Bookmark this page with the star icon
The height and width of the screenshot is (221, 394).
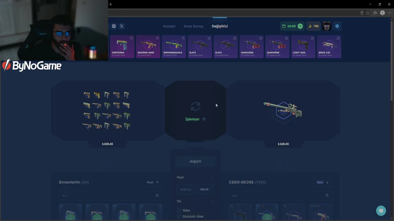[x=368, y=13]
